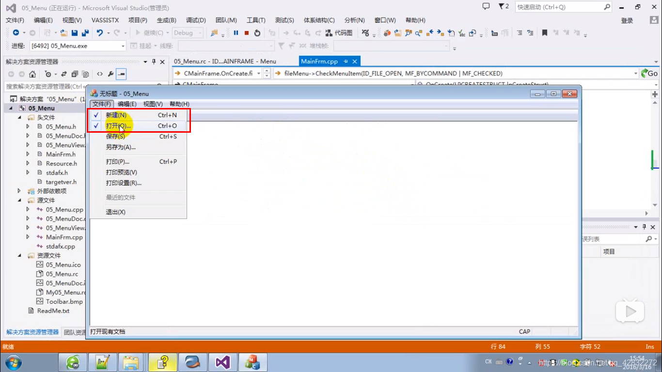This screenshot has height=372, width=662.
Task: Pin the Solution Explorer panel with pushpin
Action: point(154,62)
